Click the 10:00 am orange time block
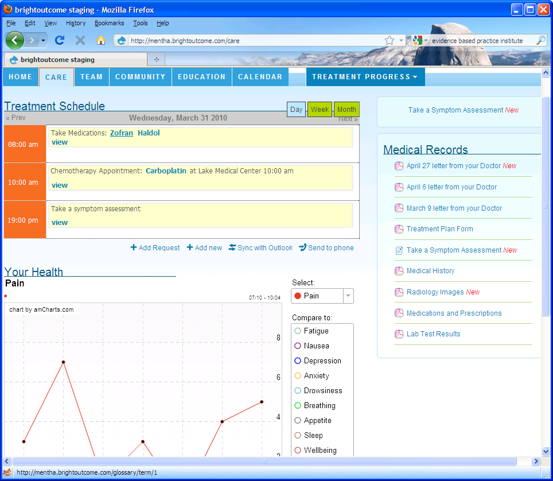This screenshot has height=481, width=553. [25, 182]
